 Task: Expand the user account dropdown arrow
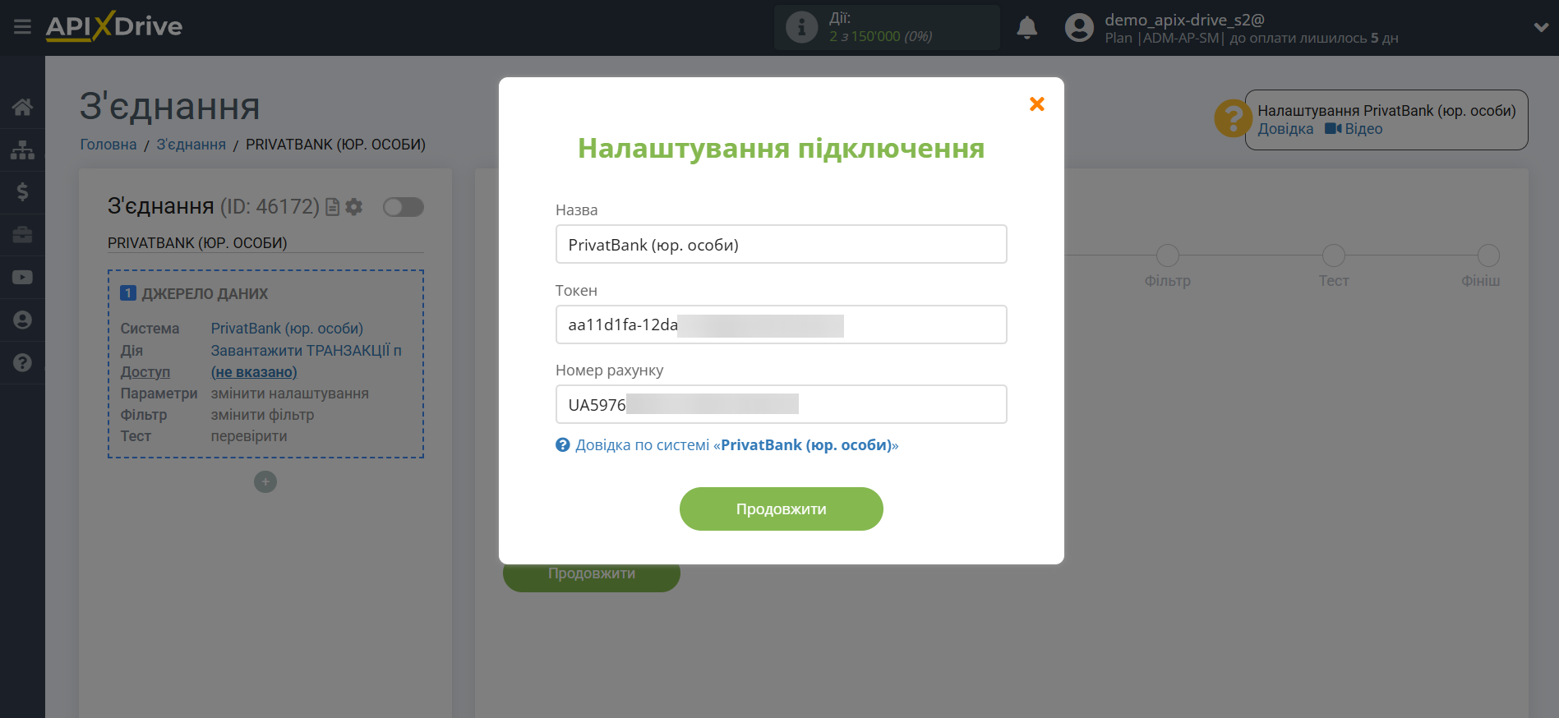coord(1541,27)
